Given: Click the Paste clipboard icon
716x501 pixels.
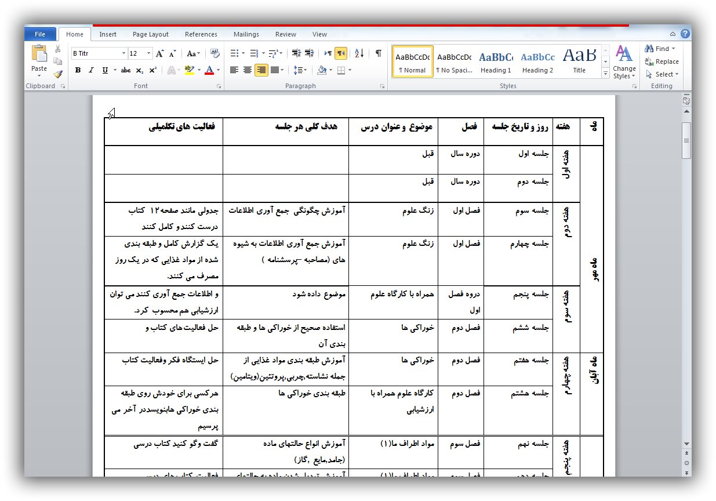Looking at the screenshot, I should click(x=39, y=54).
